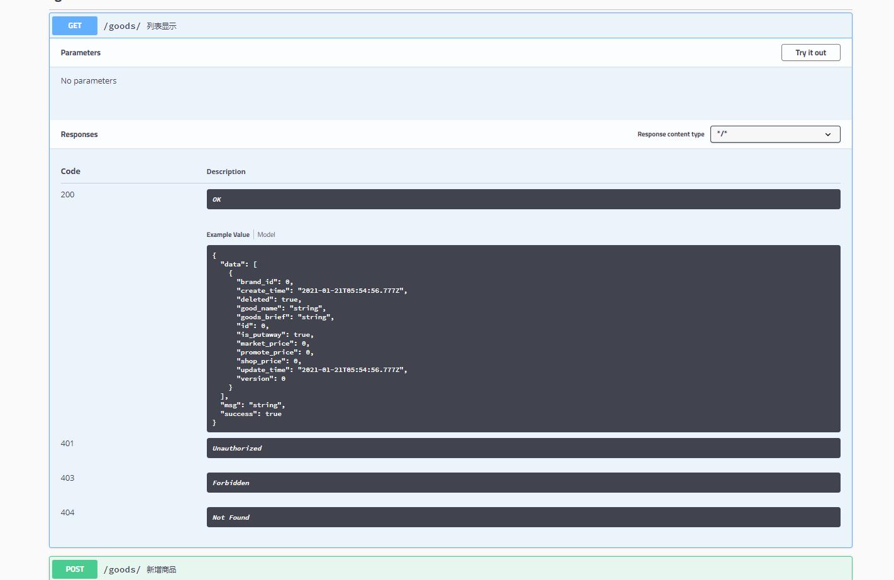Click the "is_putaway": true line

[x=275, y=335]
